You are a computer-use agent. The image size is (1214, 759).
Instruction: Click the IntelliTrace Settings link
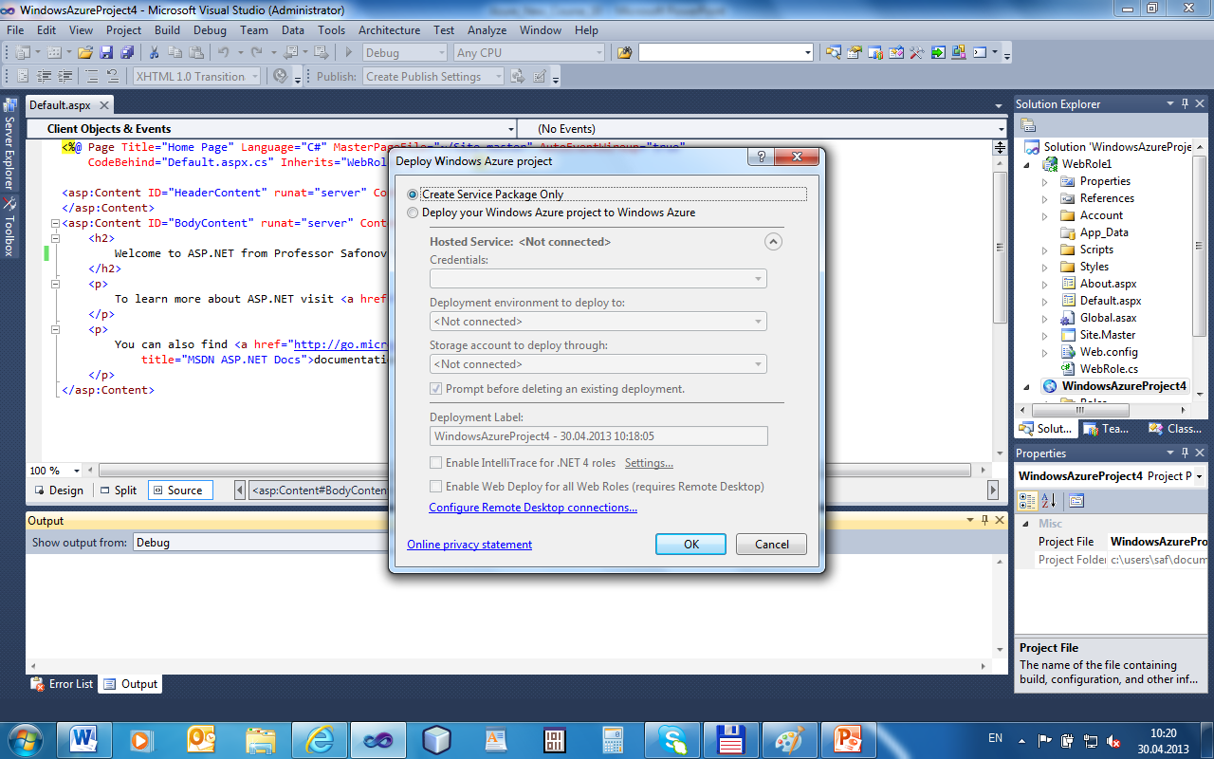pos(649,463)
